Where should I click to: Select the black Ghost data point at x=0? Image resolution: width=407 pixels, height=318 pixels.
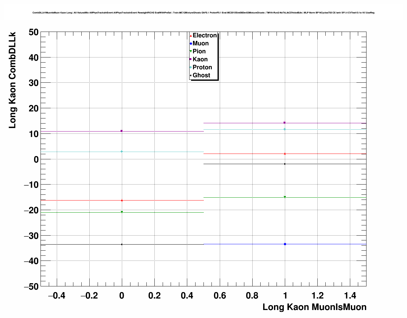click(122, 244)
